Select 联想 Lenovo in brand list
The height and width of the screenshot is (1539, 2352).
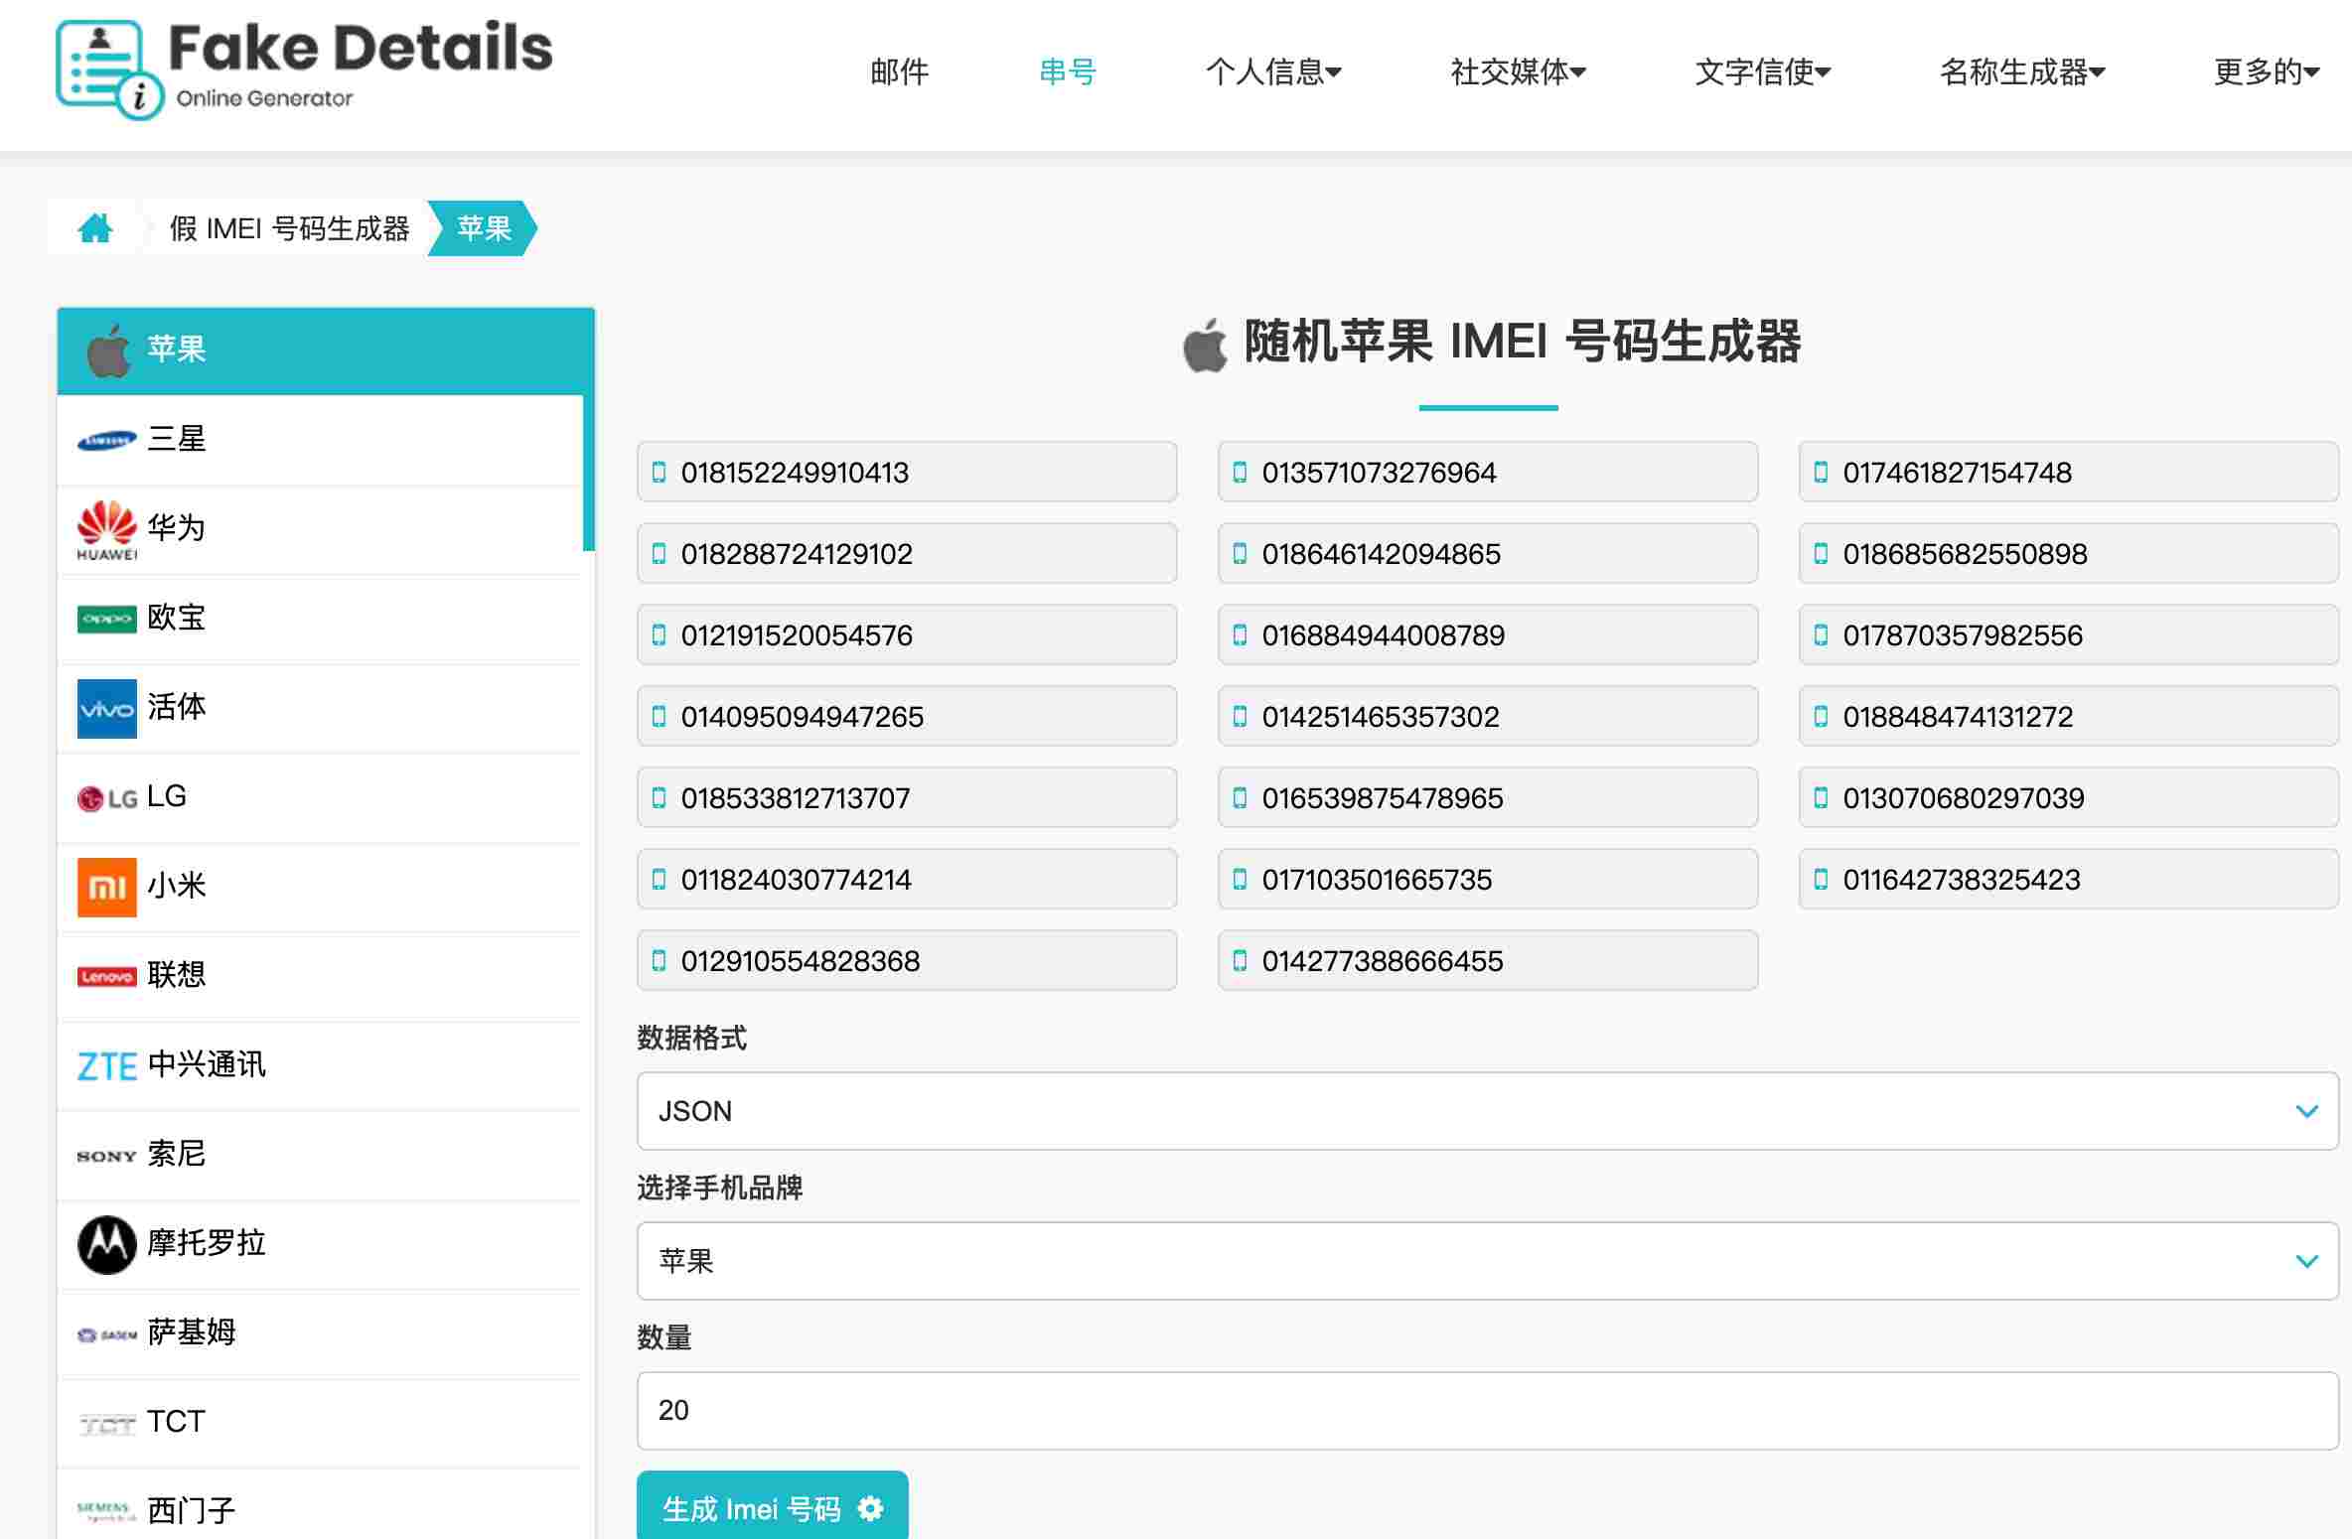pos(176,974)
